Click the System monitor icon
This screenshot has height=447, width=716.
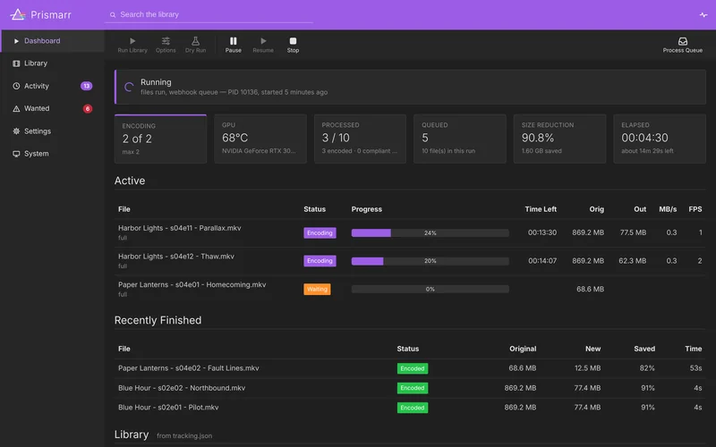pos(16,154)
